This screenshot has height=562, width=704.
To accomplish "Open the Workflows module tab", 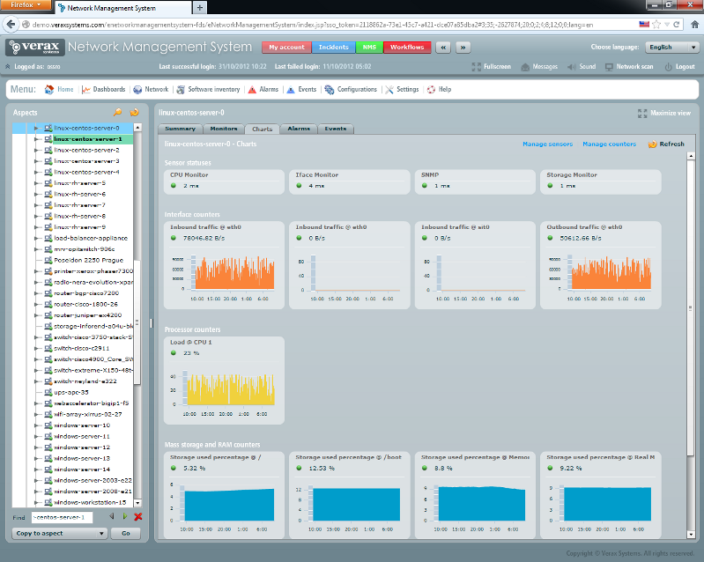I will 407,48.
